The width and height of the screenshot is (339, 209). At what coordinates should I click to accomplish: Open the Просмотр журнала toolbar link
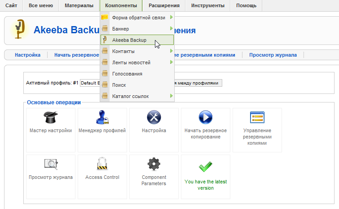(x=273, y=55)
